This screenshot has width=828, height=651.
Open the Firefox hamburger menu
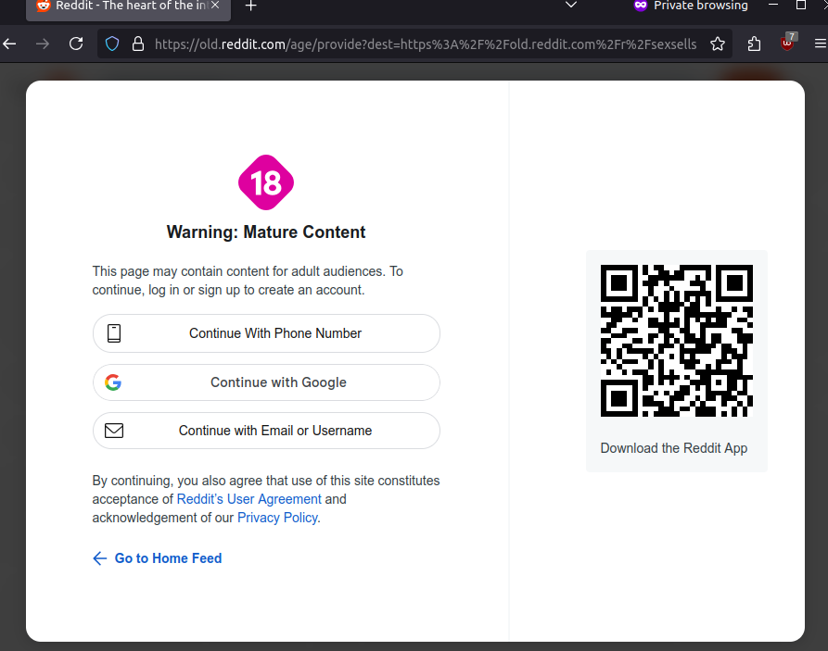pos(821,44)
